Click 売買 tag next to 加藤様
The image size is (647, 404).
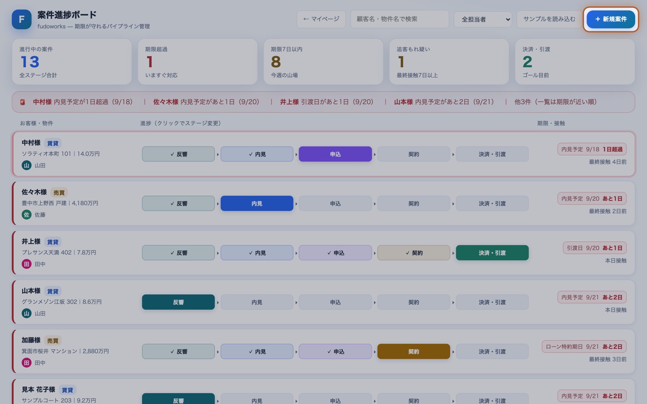[x=53, y=341]
